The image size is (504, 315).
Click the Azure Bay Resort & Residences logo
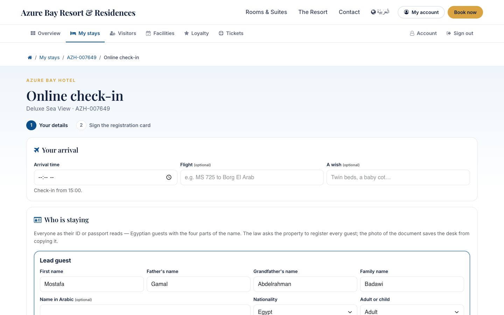pos(78,13)
